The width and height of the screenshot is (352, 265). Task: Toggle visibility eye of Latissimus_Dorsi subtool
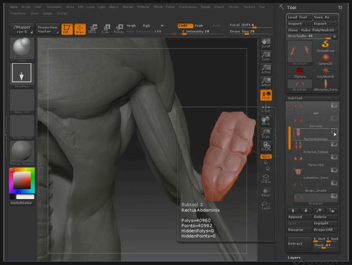click(334, 170)
